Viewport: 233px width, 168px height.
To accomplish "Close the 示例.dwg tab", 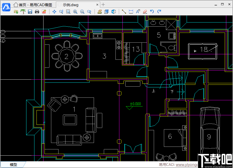I will pyautogui.click(x=97, y=5).
